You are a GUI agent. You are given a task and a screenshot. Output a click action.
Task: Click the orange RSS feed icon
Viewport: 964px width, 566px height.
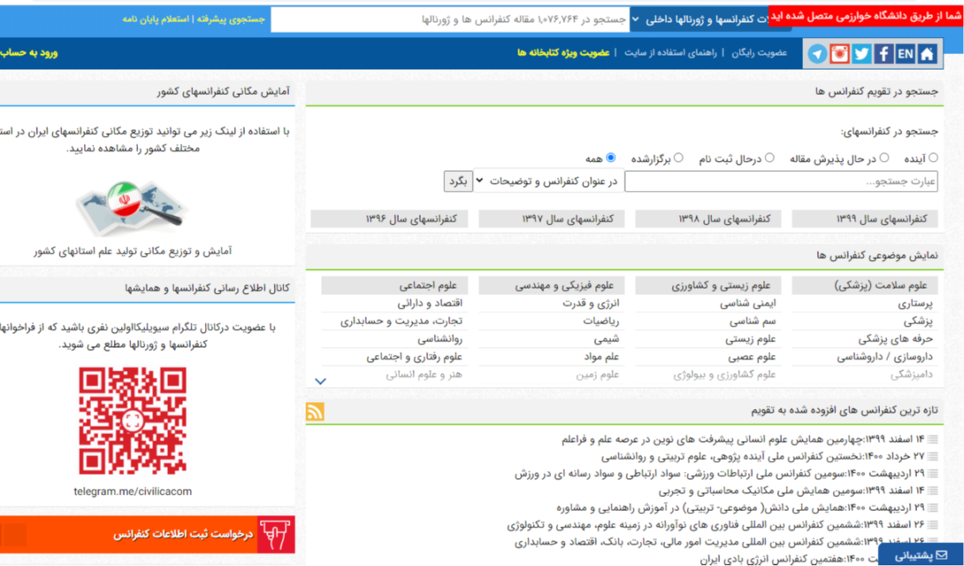coord(316,411)
